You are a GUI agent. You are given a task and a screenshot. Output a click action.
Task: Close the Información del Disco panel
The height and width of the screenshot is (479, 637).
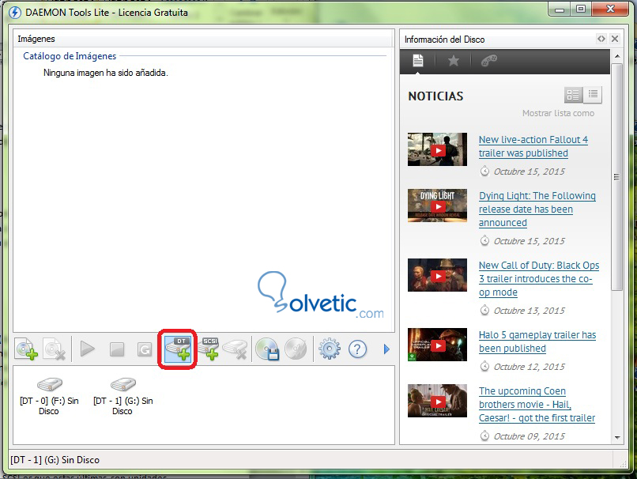615,39
